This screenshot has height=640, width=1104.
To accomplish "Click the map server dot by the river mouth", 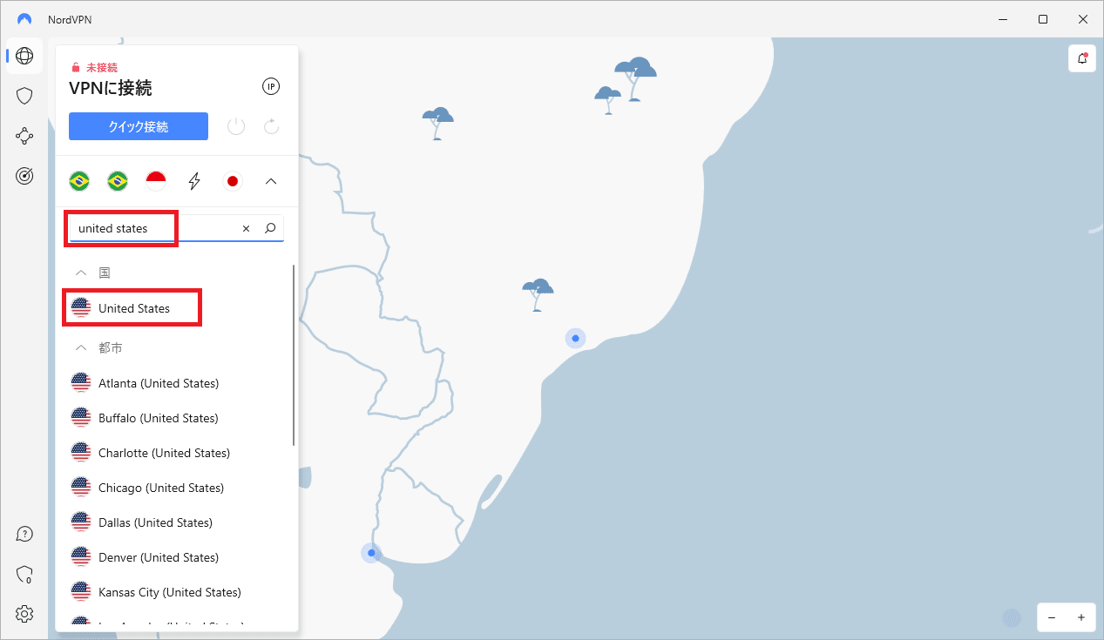I will click(x=371, y=553).
